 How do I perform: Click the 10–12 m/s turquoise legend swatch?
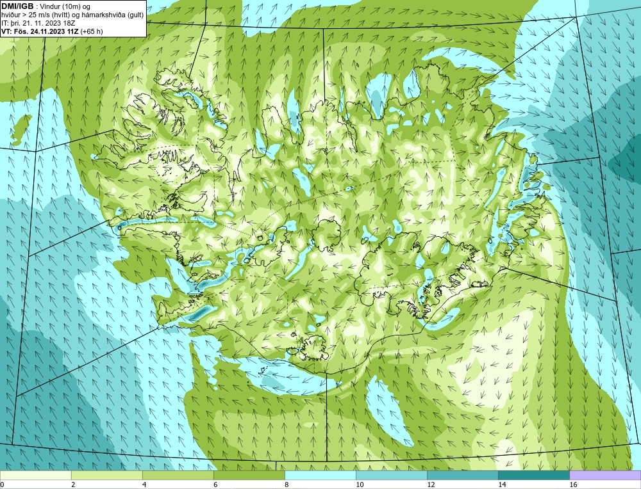[391, 475]
